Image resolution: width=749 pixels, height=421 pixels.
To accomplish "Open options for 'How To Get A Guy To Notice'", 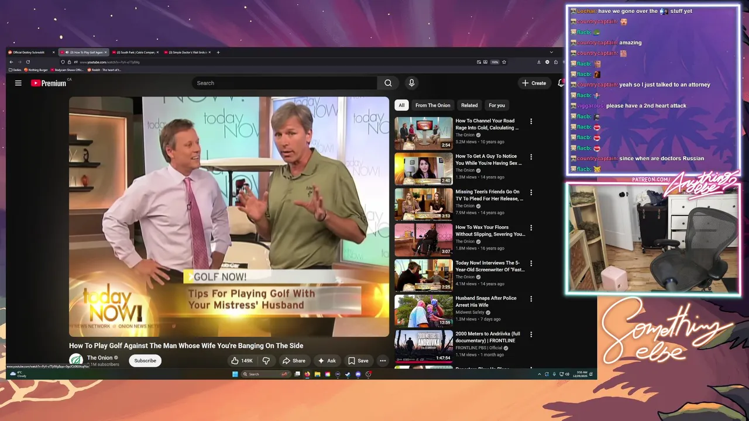I will click(531, 157).
